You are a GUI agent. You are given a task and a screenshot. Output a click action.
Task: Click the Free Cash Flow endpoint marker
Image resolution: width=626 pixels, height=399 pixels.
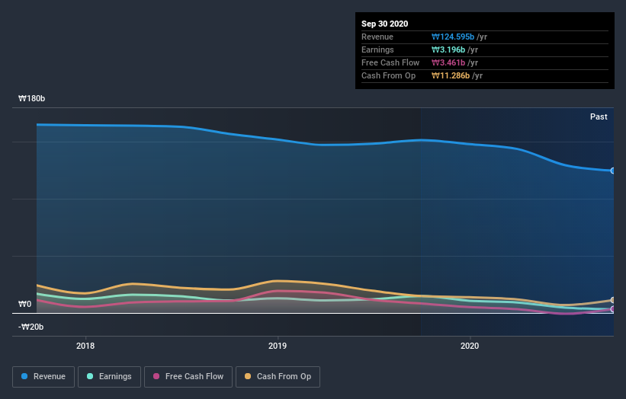613,309
